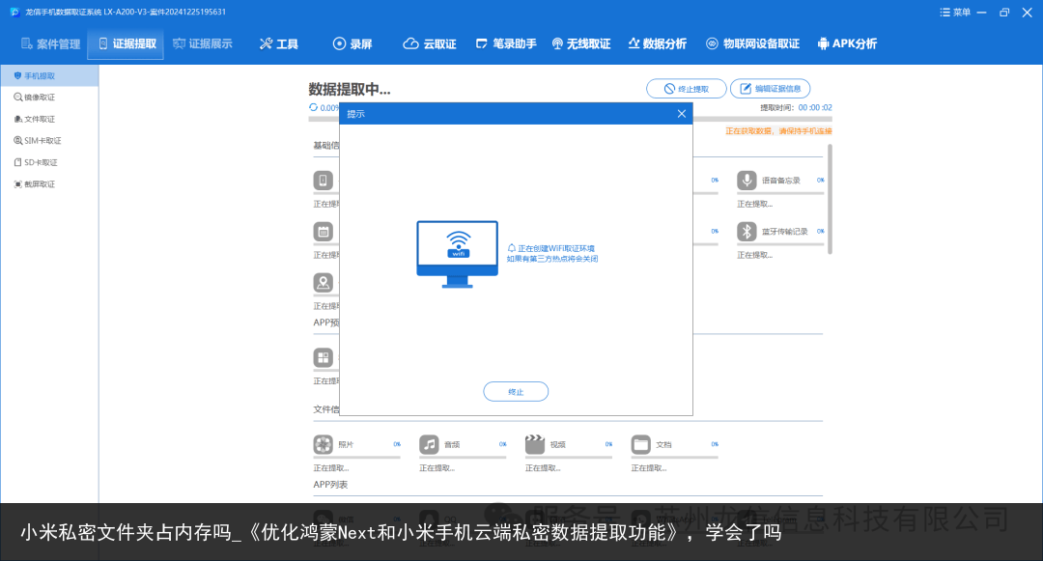Click the 正在提取 status under 照片
This screenshot has height=561, width=1043.
pos(331,468)
